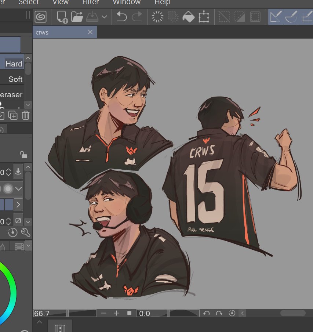Open the Select menu

29,2
